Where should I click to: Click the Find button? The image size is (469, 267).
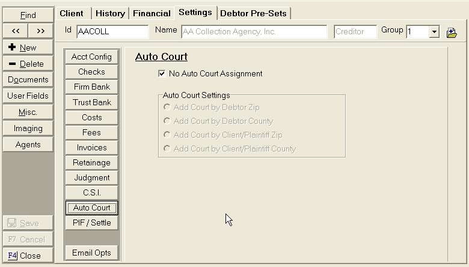pyautogui.click(x=28, y=15)
